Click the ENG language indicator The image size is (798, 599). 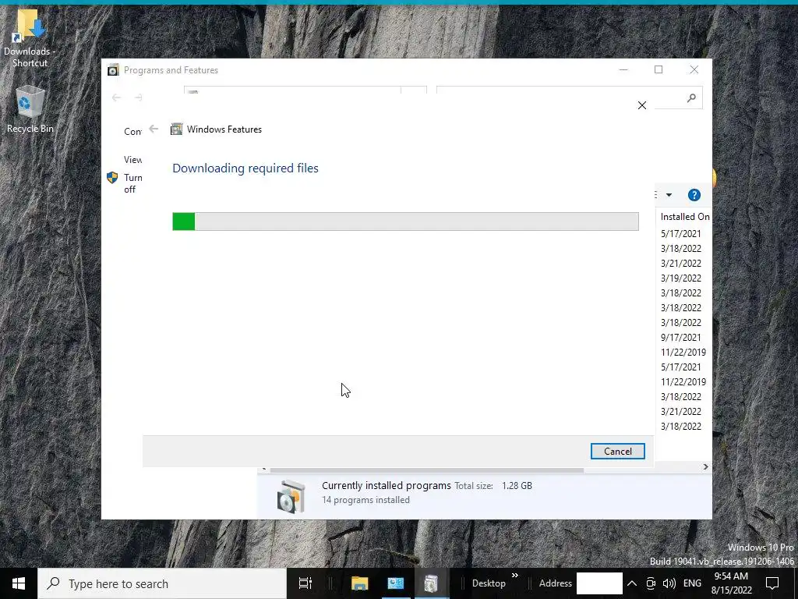click(692, 583)
